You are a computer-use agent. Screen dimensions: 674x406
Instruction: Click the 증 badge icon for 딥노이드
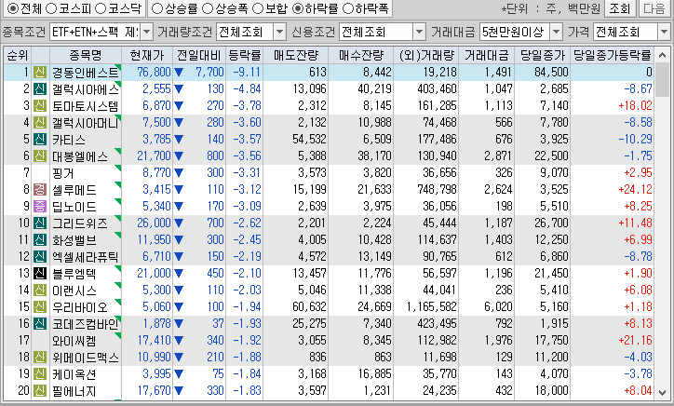(40, 207)
